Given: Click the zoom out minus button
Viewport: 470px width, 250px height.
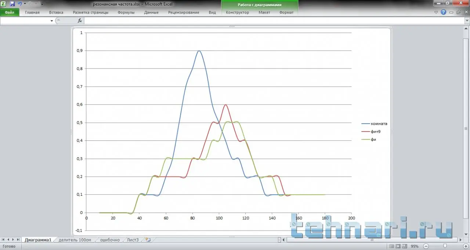Looking at the screenshot, I should coord(426,246).
